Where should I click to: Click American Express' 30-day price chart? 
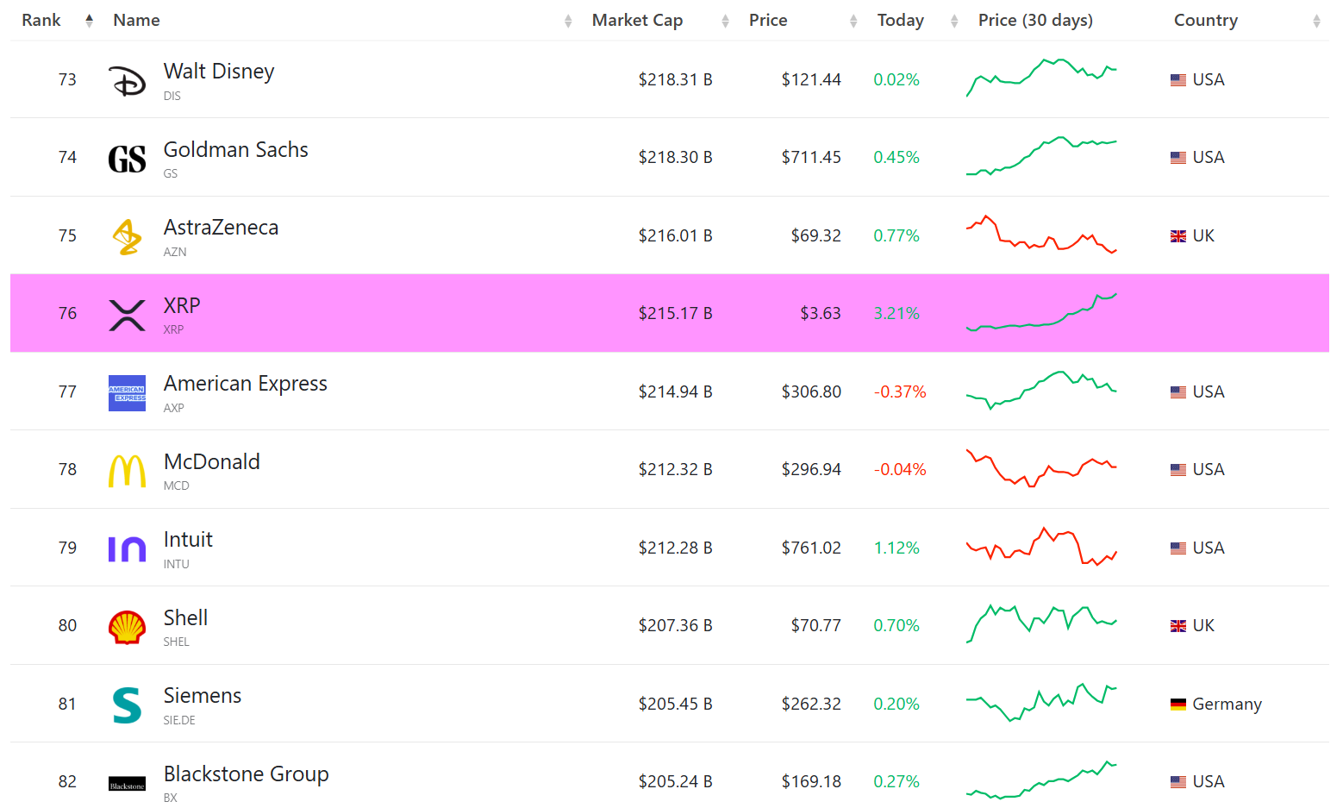(1041, 390)
